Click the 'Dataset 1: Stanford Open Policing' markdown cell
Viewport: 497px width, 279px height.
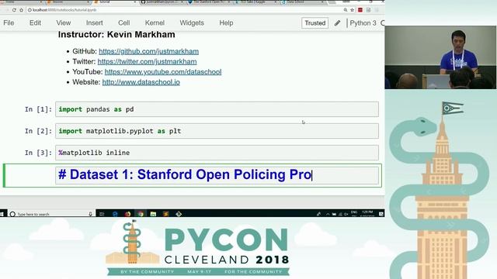pos(217,175)
